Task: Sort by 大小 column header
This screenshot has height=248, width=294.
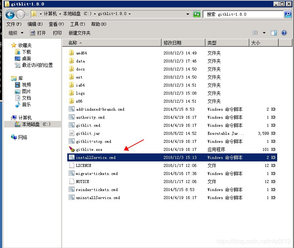Action: 264,43
